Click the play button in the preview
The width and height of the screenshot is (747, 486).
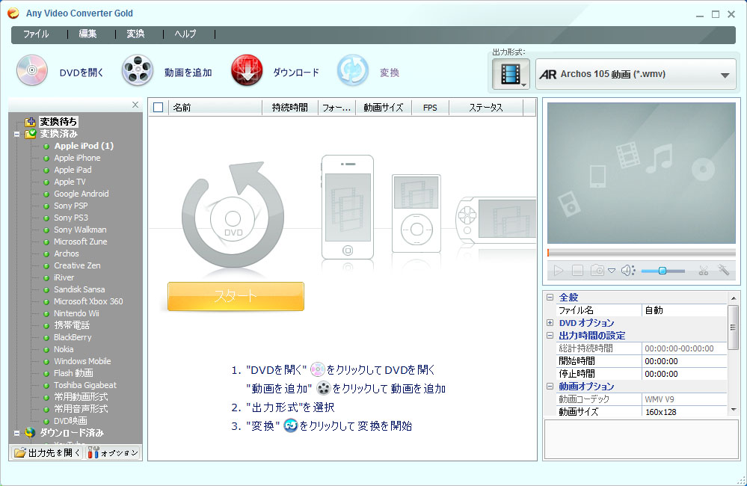[558, 271]
